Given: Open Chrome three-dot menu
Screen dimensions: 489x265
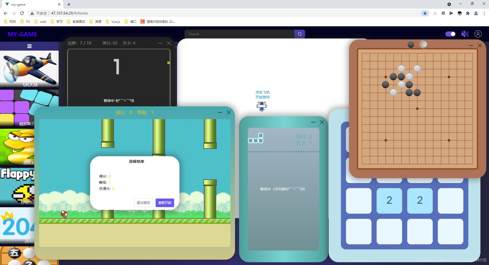Looking at the screenshot, I should click(484, 13).
